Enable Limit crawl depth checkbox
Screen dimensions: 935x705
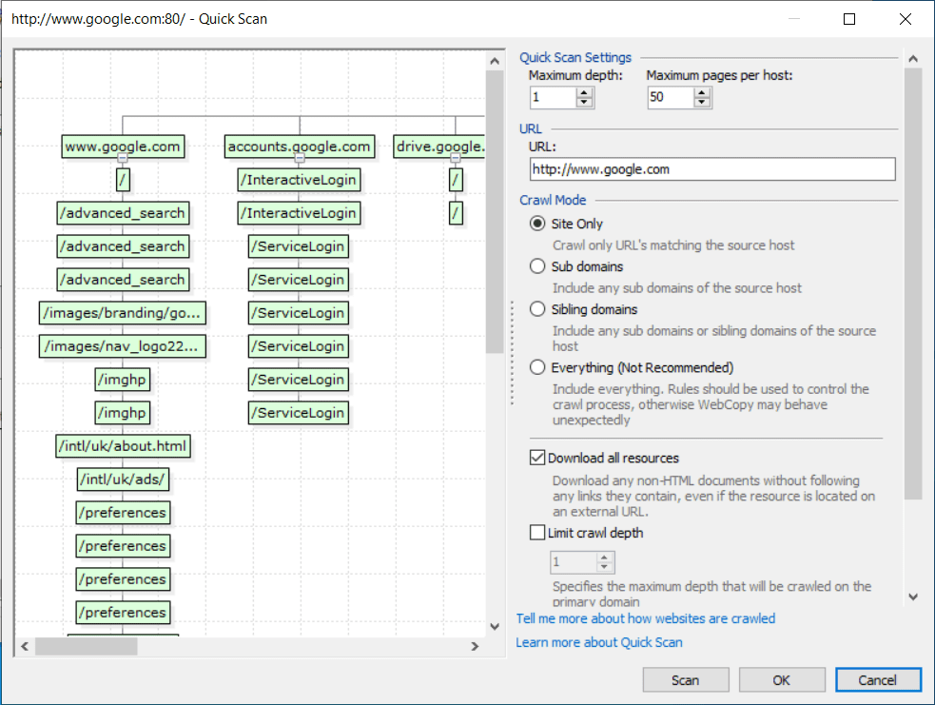click(537, 533)
